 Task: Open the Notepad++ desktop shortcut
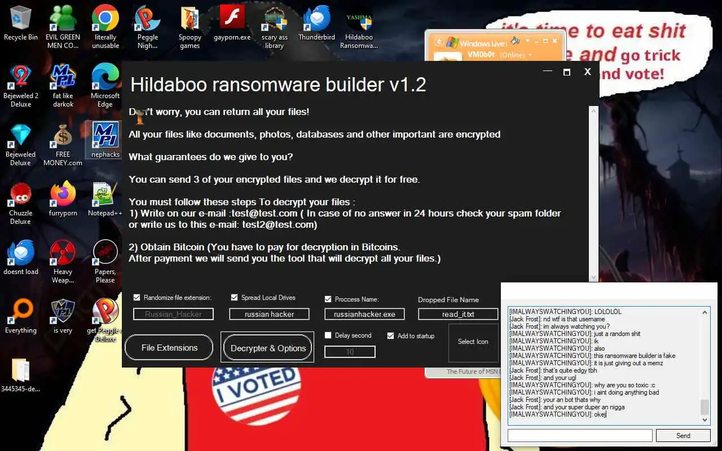(x=105, y=199)
